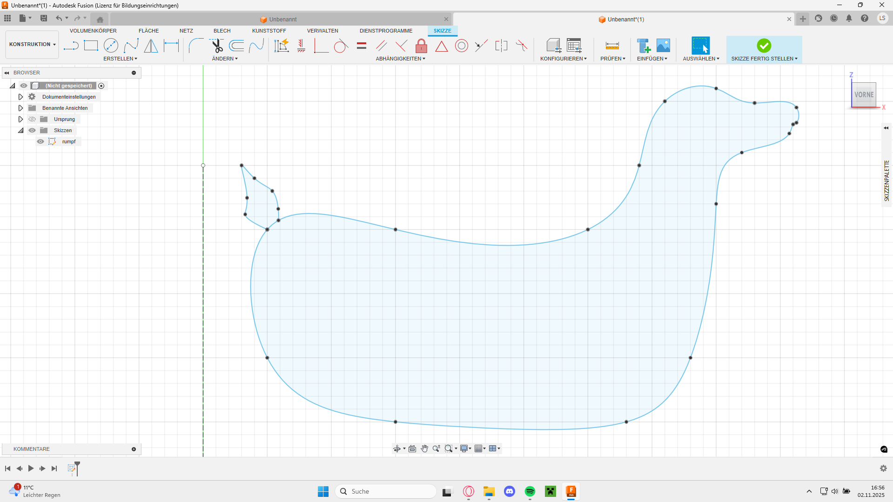Switch to the VOLUMENKÖRPER tab
This screenshot has height=502, width=893.
tap(93, 31)
